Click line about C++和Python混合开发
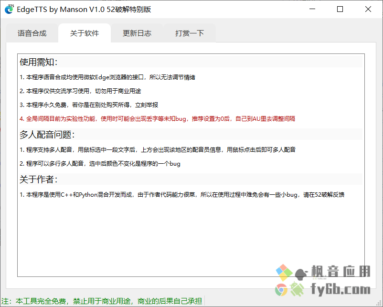The image size is (383, 307). (182, 195)
